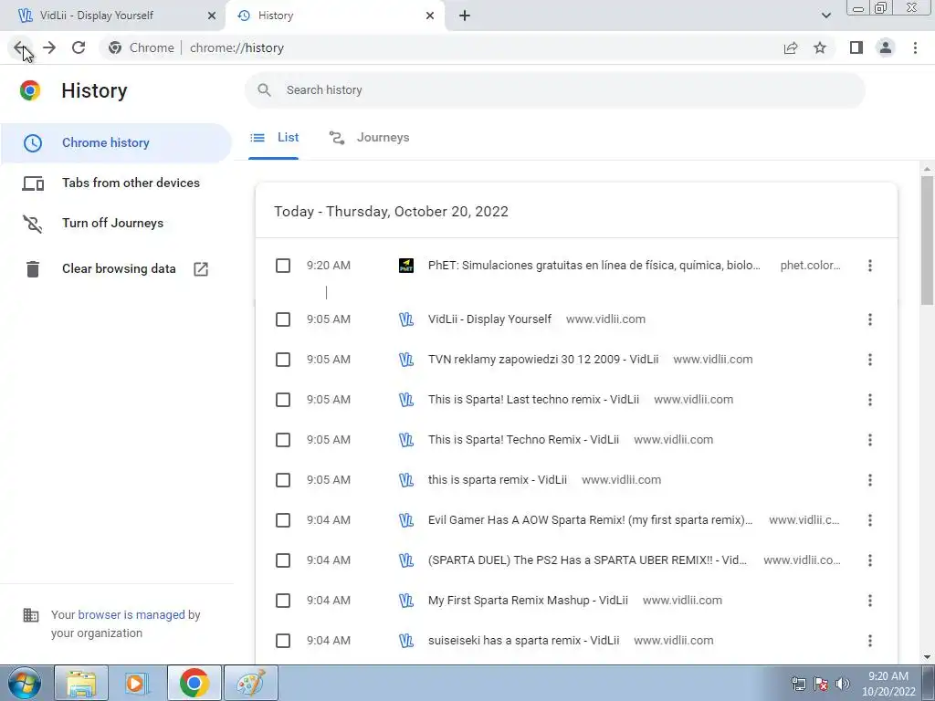The image size is (935, 701).
Task: Switch to the Journeys tab
Action: 369,138
